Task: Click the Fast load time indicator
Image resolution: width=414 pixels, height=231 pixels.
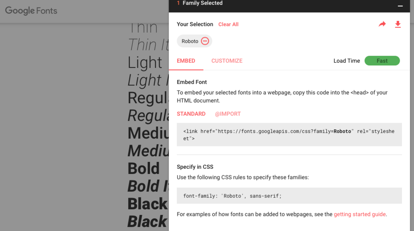Action: tap(382, 61)
